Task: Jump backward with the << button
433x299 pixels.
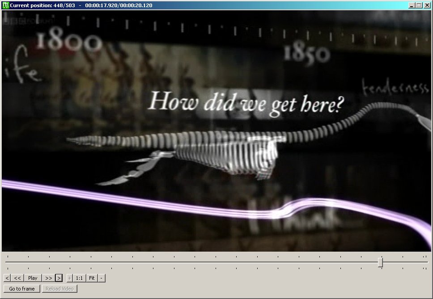Action: (x=17, y=278)
